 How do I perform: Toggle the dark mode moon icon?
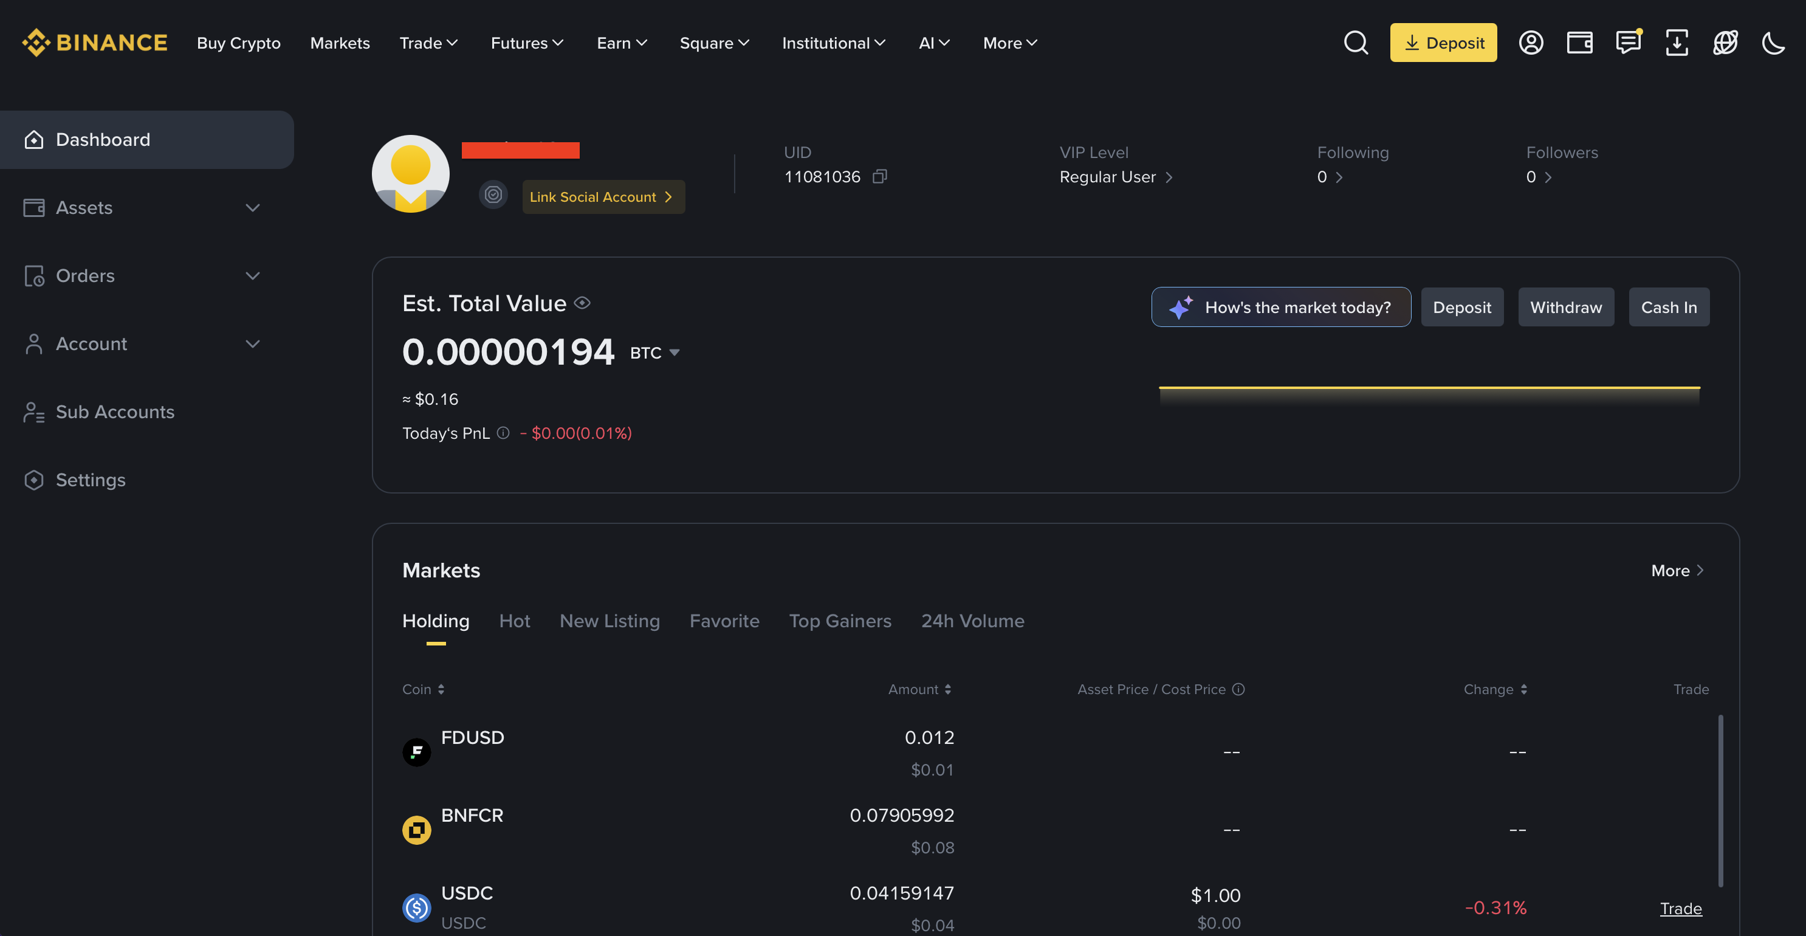tap(1773, 43)
